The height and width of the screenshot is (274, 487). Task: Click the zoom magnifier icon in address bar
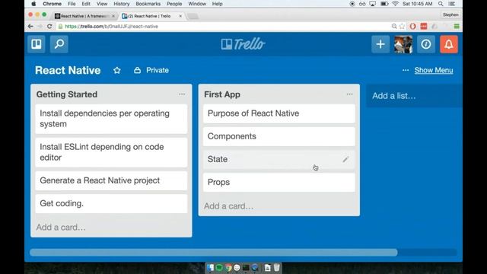[x=394, y=27]
